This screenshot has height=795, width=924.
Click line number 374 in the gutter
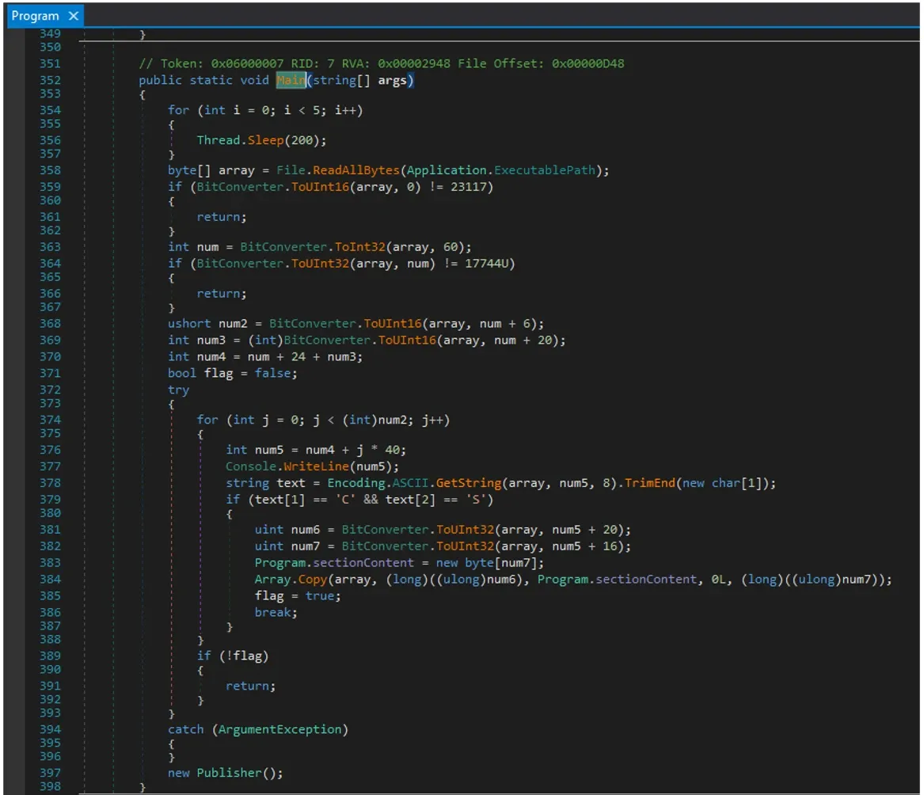[x=50, y=420]
